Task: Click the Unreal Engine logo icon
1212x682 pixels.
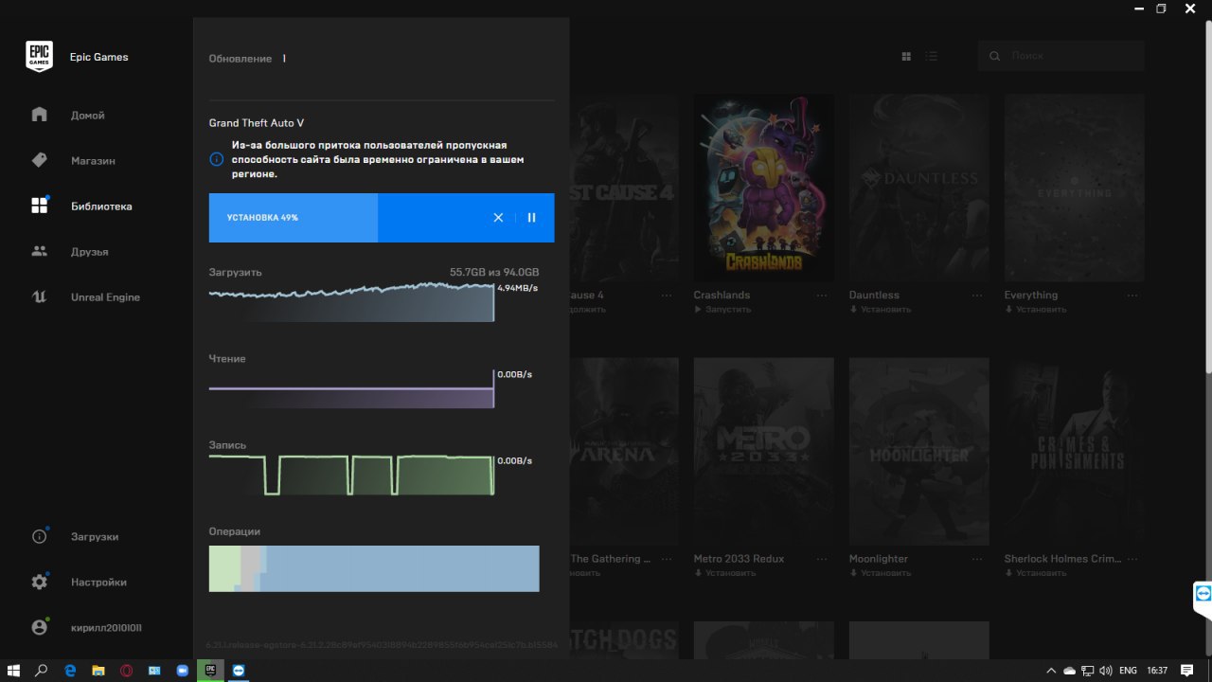Action: point(39,296)
